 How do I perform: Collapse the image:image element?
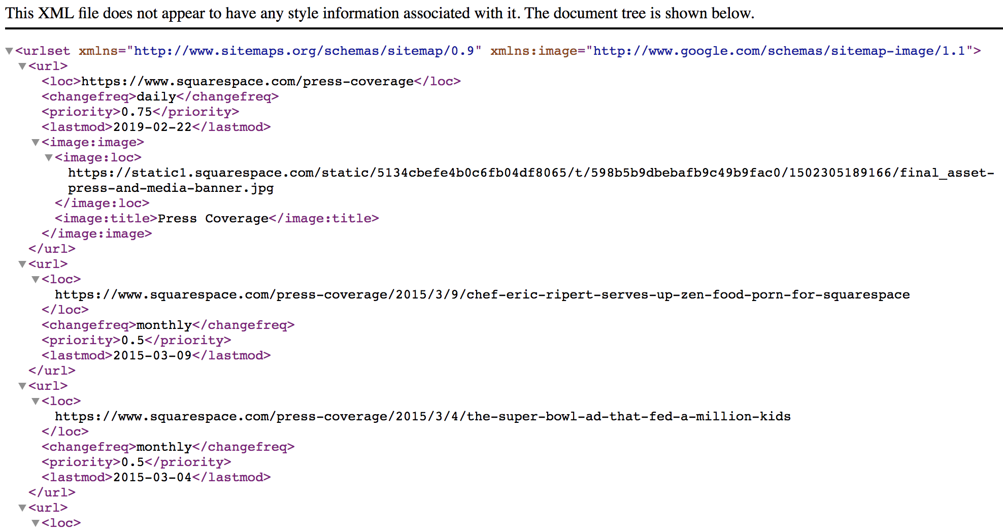coord(36,143)
